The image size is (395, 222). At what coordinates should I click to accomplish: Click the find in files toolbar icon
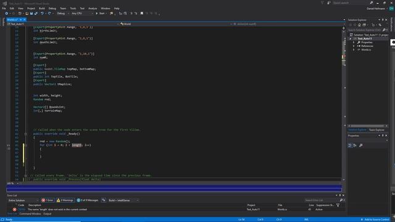pyautogui.click(x=111, y=14)
